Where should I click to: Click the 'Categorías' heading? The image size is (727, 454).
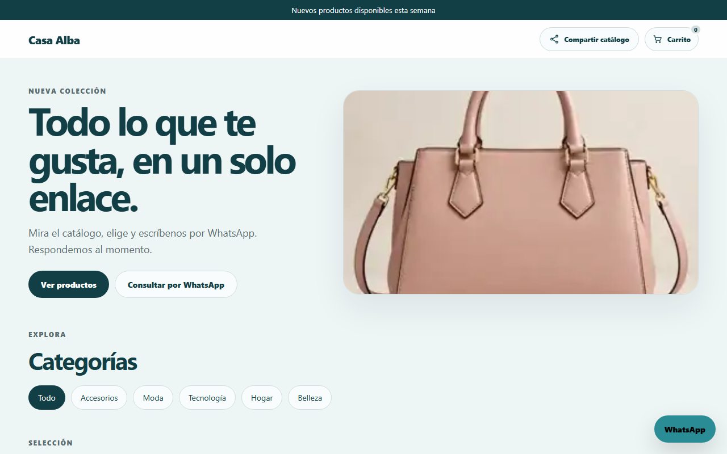(x=83, y=362)
